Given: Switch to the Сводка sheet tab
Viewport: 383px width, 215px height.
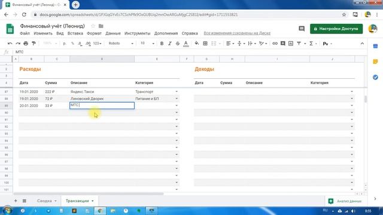Looking at the screenshot, I should click(x=44, y=201).
